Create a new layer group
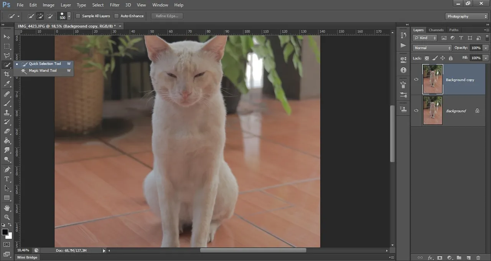This screenshot has height=261, width=491. (x=459, y=258)
